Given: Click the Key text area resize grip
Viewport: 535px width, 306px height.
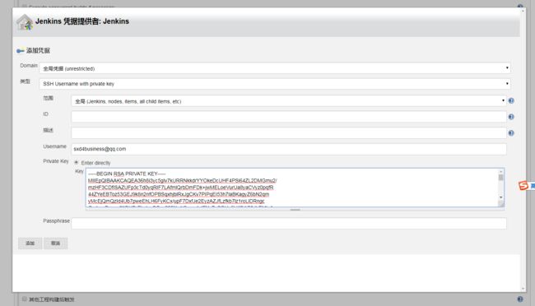Looking at the screenshot, I should [501, 204].
